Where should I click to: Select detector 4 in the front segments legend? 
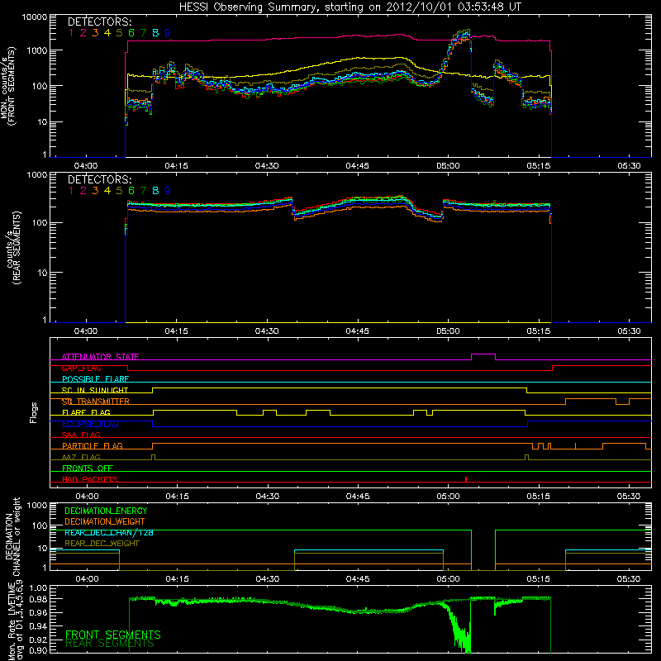click(107, 33)
